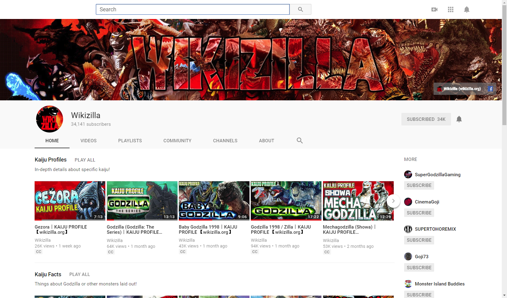Click the CC badge under Gezora video
The width and height of the screenshot is (507, 298).
click(x=39, y=252)
